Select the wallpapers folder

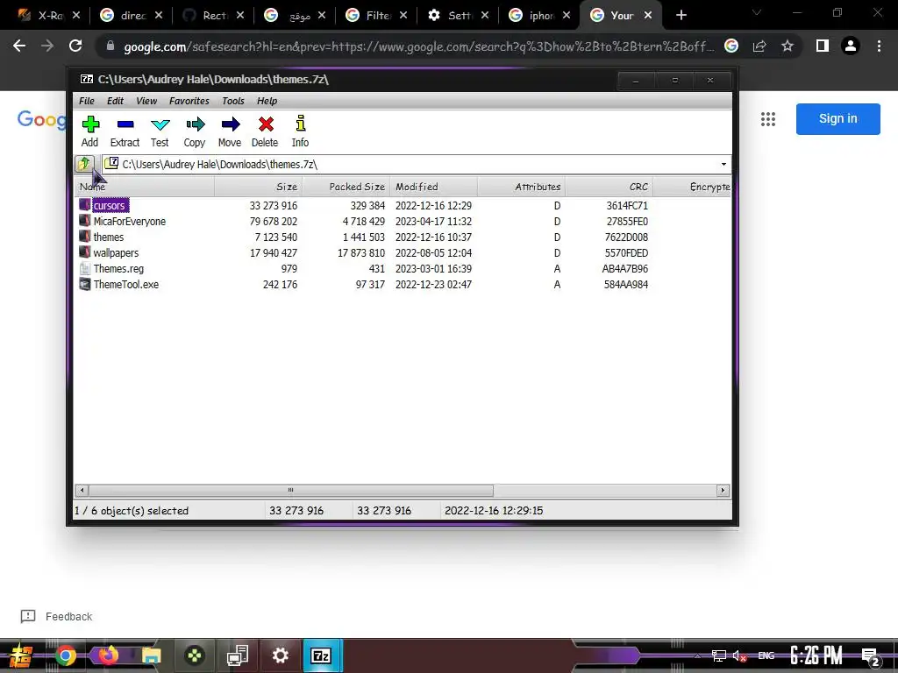click(x=116, y=253)
